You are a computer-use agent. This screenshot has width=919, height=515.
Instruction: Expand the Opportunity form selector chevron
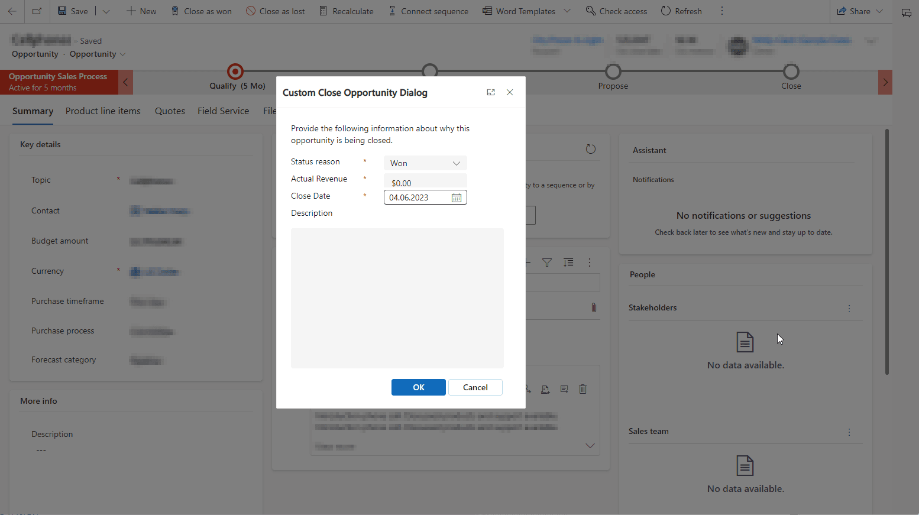point(124,54)
